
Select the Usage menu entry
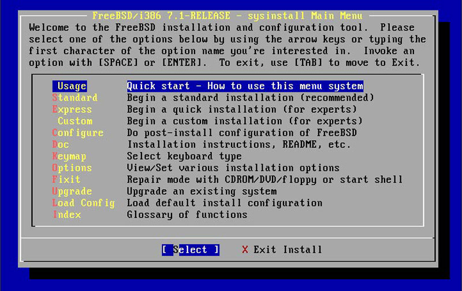tap(69, 86)
